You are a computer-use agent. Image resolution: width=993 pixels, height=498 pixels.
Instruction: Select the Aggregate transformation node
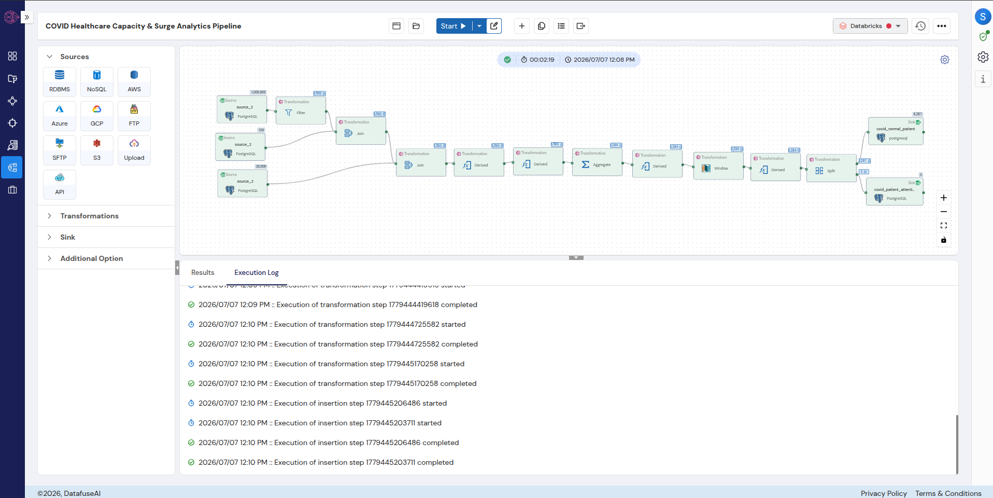597,162
